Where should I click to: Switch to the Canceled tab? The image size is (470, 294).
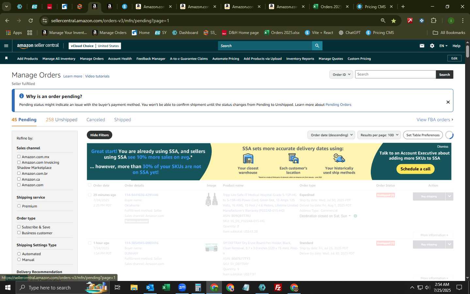click(96, 120)
